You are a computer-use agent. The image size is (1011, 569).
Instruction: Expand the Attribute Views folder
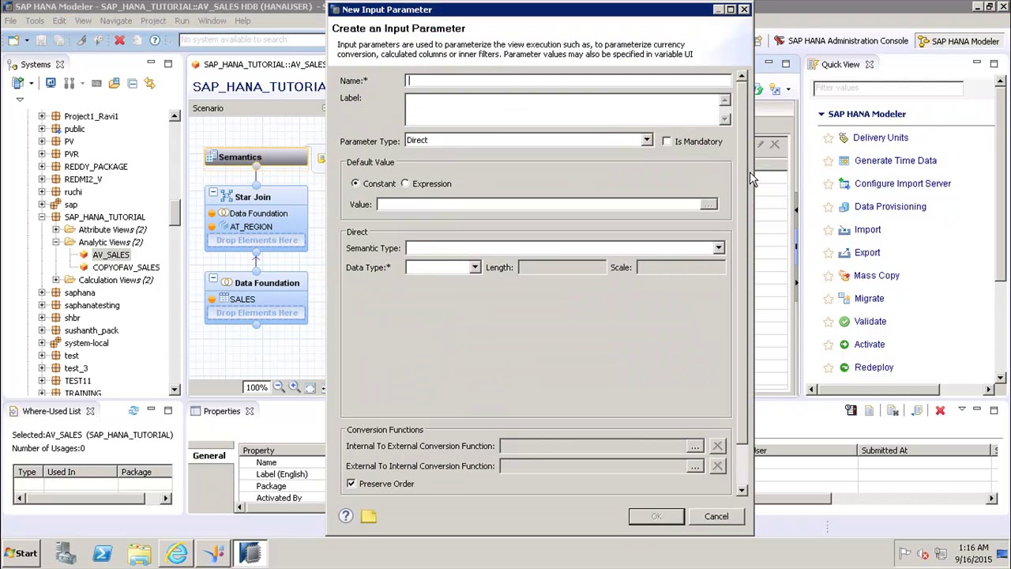click(55, 229)
